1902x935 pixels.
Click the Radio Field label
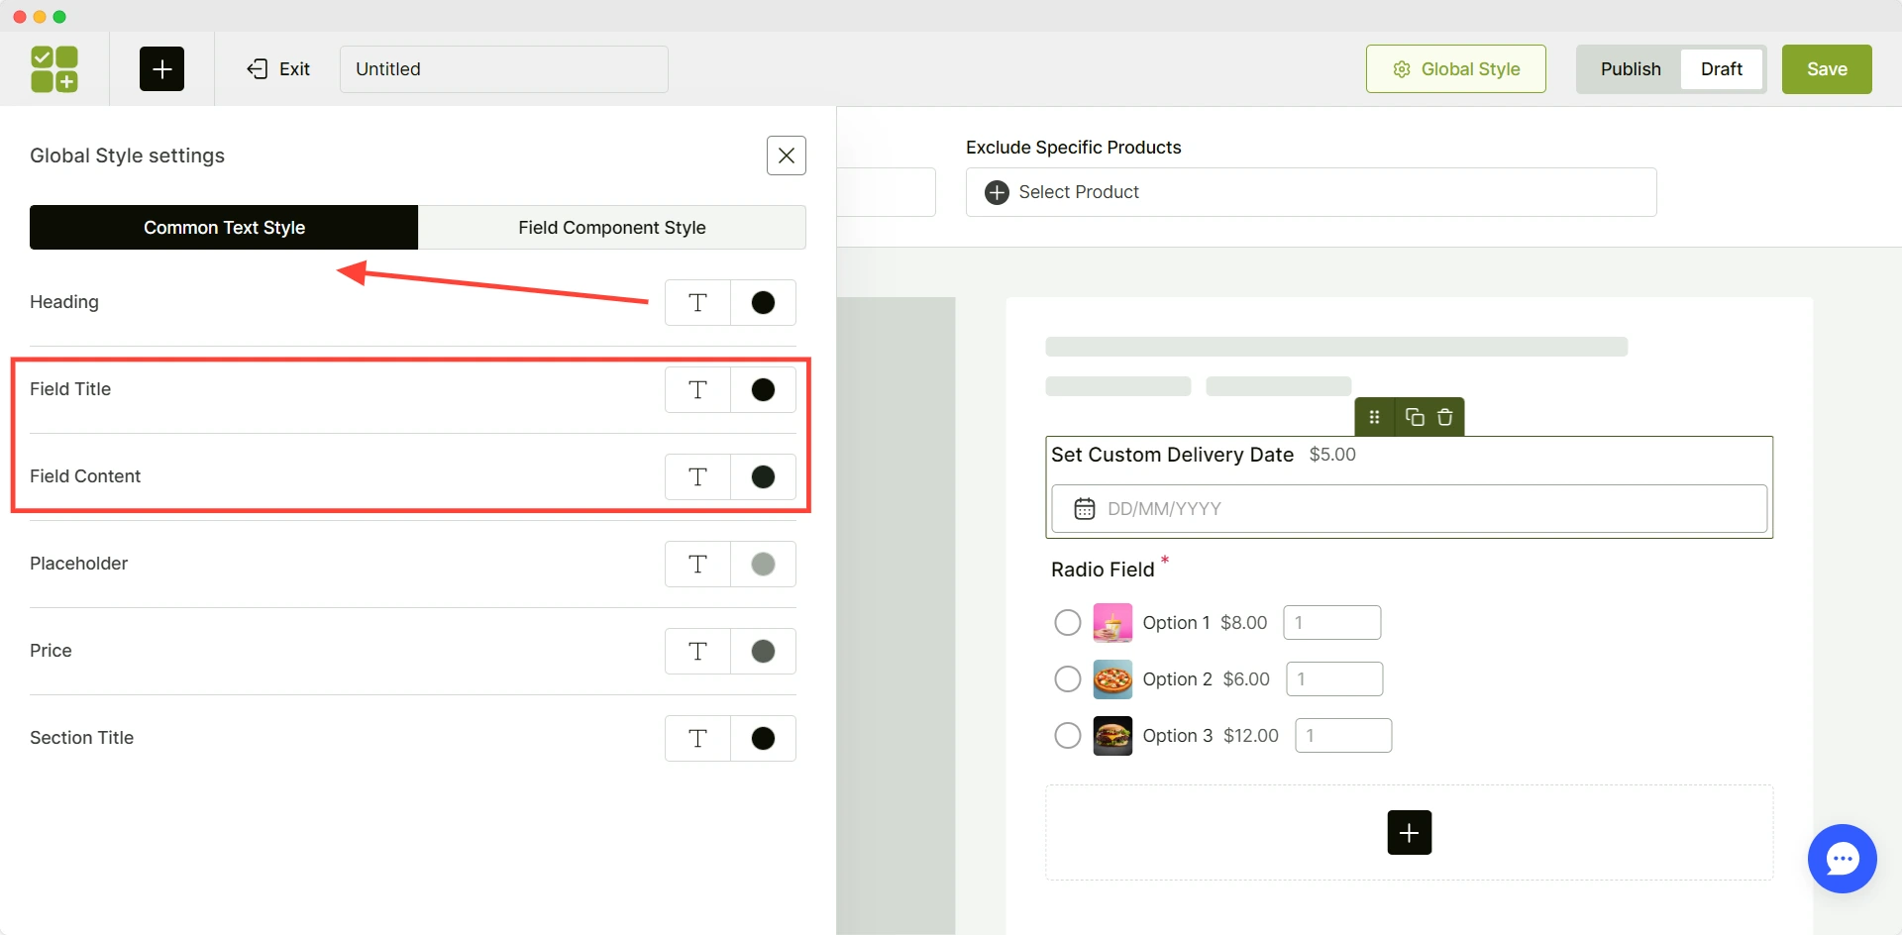point(1103,570)
